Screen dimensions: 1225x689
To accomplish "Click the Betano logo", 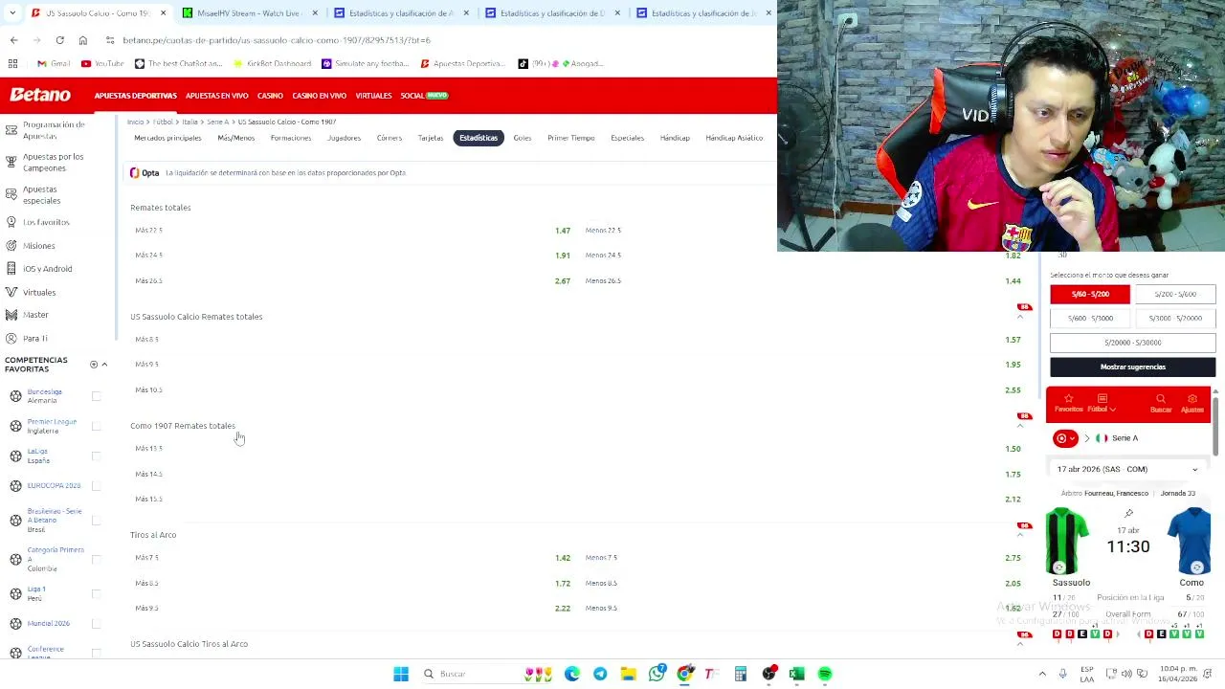I will pos(40,96).
